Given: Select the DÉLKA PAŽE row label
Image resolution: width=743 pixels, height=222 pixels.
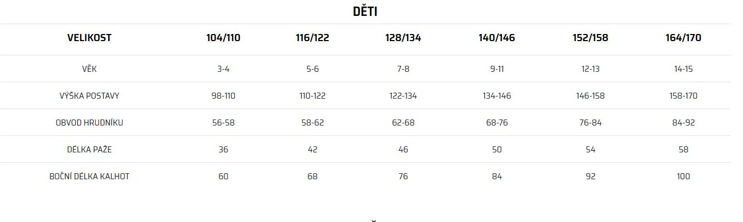Looking at the screenshot, I should (89, 150).
